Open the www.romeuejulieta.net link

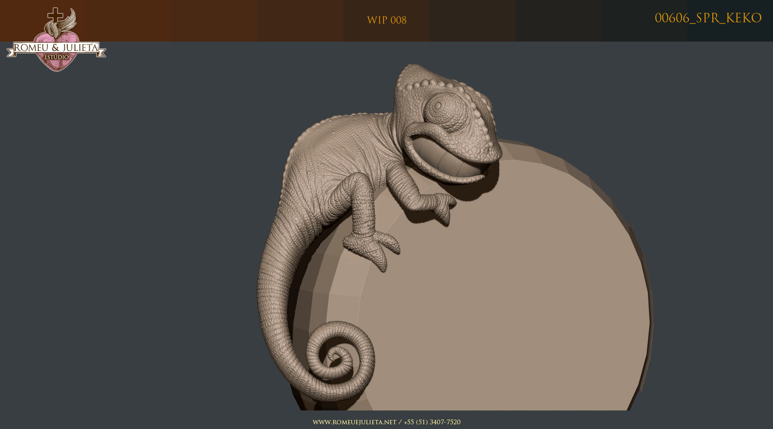point(354,422)
